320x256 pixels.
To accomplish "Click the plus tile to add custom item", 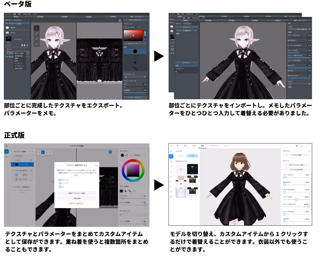I will click(x=181, y=170).
